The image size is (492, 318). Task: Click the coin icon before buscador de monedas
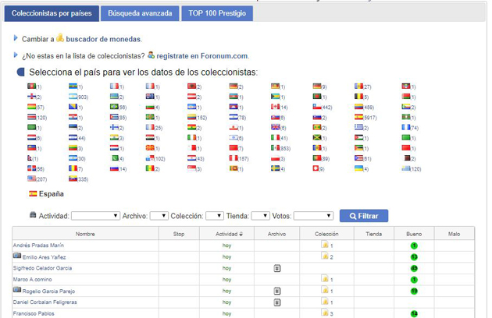pyautogui.click(x=60, y=37)
